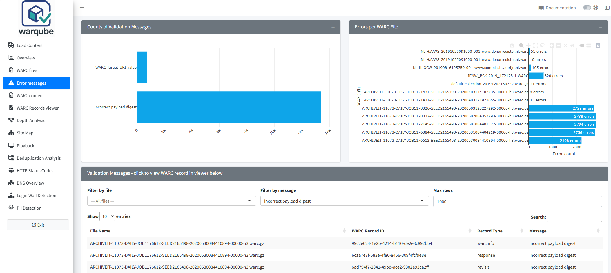Click the DNS Overview network icon

(11, 183)
